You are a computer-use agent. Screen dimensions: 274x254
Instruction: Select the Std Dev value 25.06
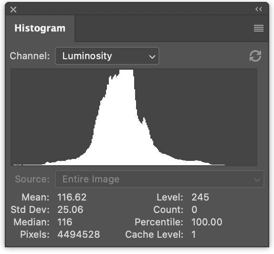pyautogui.click(x=70, y=210)
